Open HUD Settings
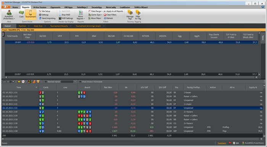 click(66, 18)
